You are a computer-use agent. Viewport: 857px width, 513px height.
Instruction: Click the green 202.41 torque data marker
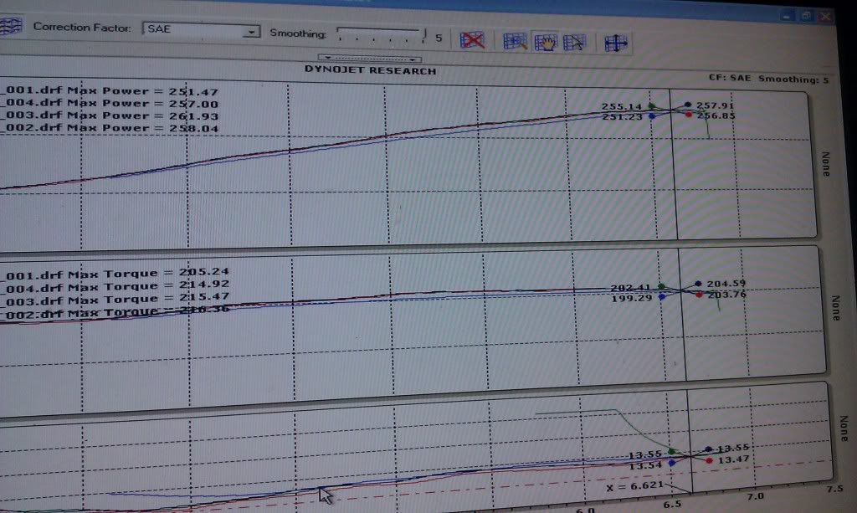pyautogui.click(x=661, y=287)
